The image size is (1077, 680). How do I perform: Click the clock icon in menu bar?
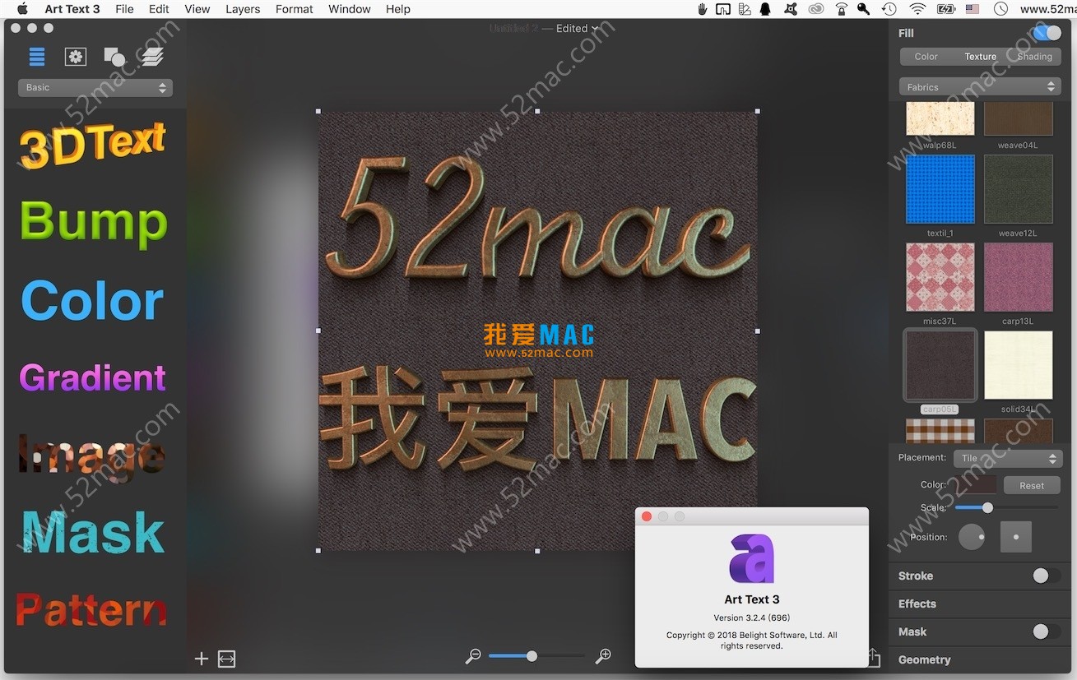pyautogui.click(x=1000, y=9)
